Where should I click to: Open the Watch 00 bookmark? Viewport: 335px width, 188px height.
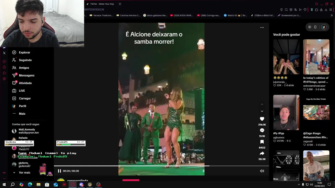pyautogui.click(x=236, y=15)
